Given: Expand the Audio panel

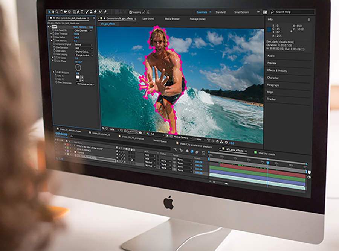Looking at the screenshot, I should (271, 56).
